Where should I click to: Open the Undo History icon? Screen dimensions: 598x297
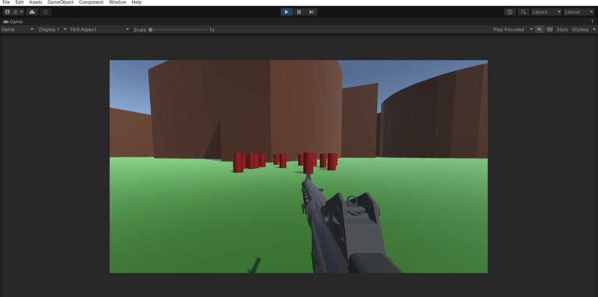click(x=510, y=12)
